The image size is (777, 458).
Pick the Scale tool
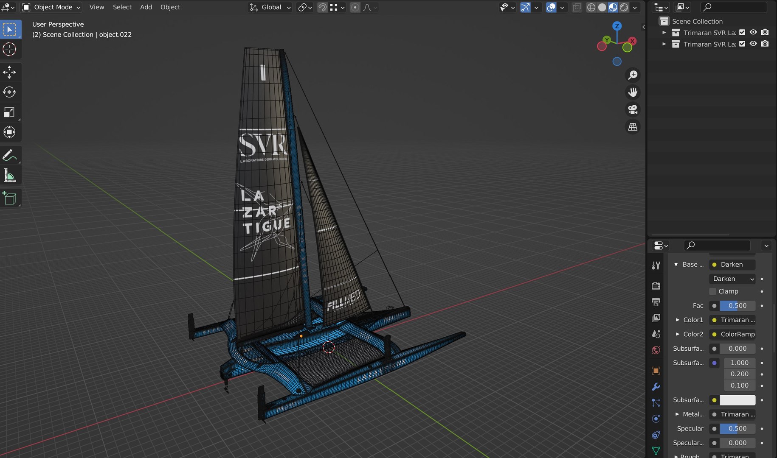[9, 112]
